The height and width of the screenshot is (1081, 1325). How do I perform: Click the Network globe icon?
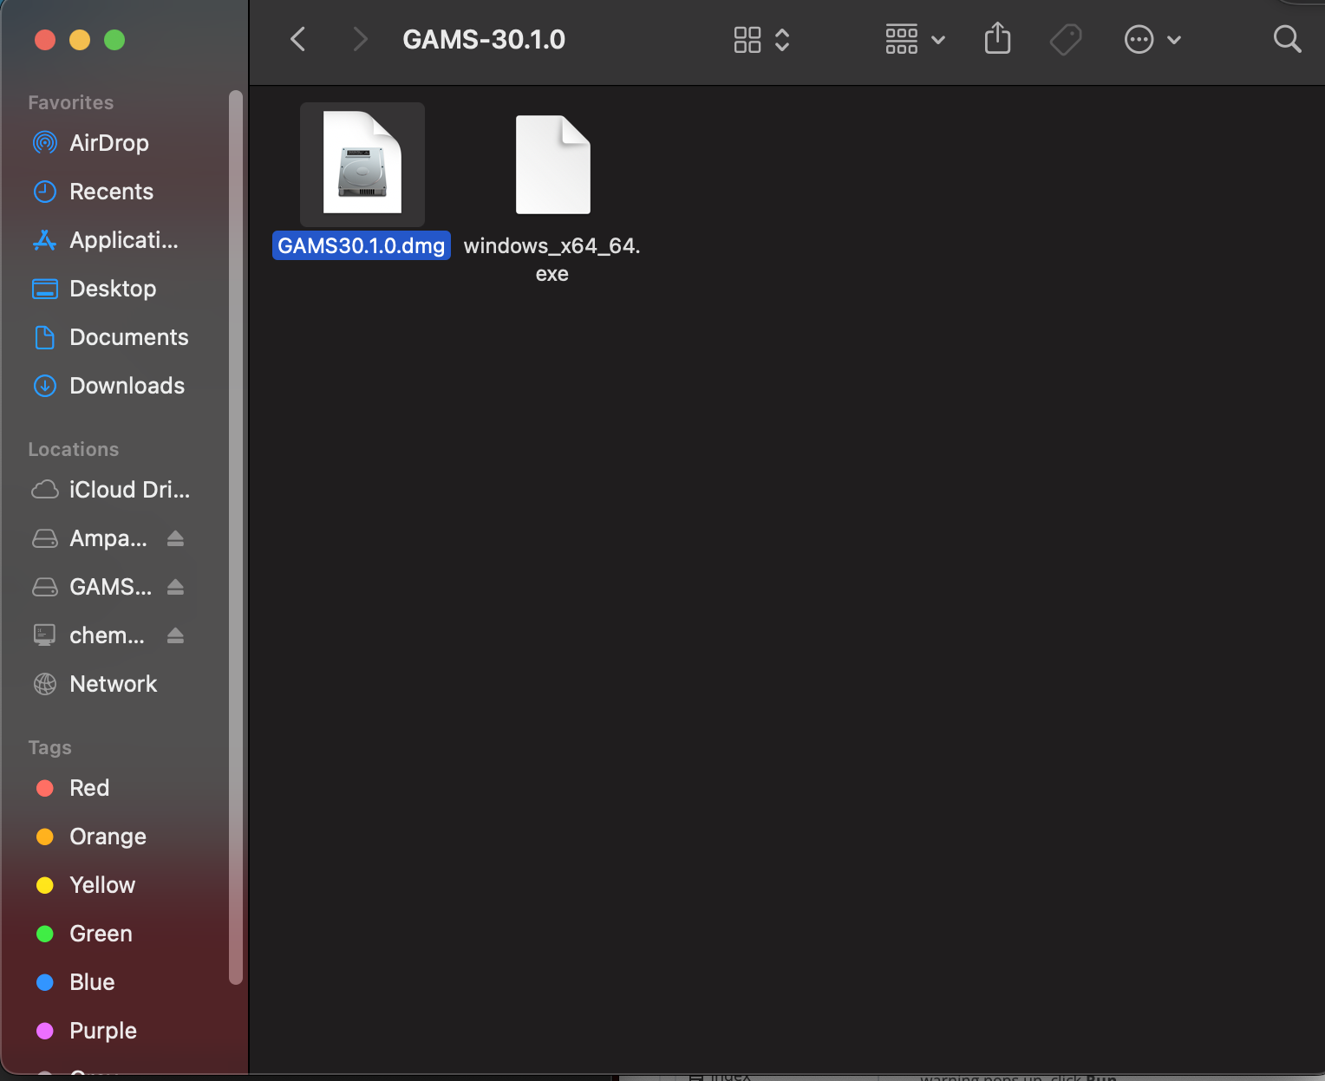pos(45,684)
